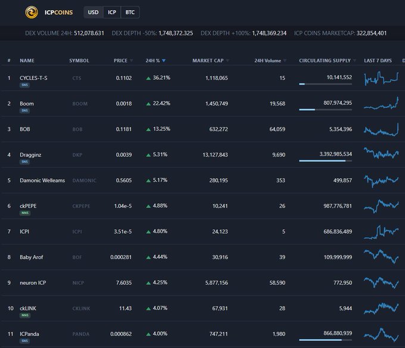
Task: Click the BOOM symbol text
Action: 80,104
